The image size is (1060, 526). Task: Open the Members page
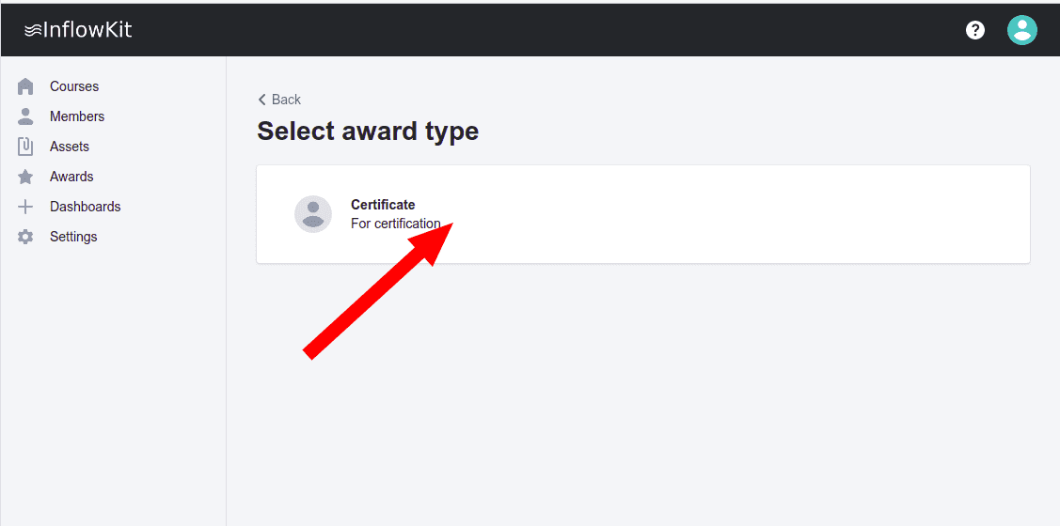click(x=77, y=116)
